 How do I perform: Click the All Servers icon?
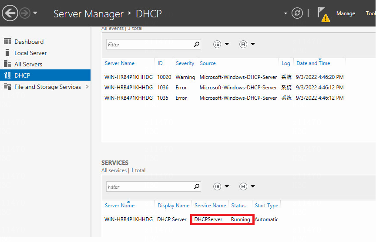pyautogui.click(x=7, y=64)
